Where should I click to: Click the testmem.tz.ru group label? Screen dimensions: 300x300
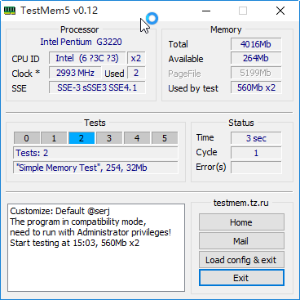pyautogui.click(x=241, y=203)
